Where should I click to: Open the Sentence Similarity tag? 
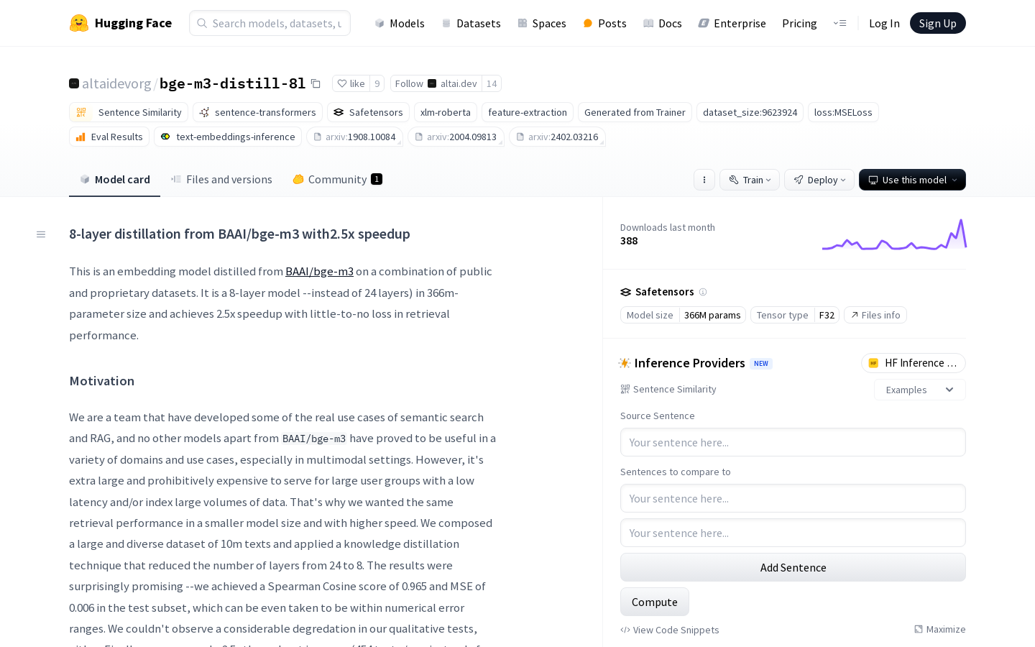pyautogui.click(x=129, y=112)
